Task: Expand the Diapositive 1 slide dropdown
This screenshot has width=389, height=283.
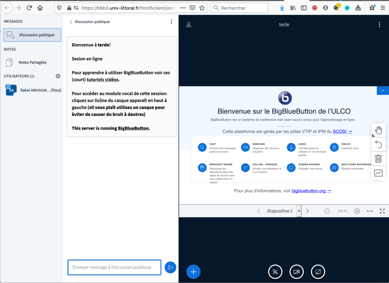Action: point(299,211)
